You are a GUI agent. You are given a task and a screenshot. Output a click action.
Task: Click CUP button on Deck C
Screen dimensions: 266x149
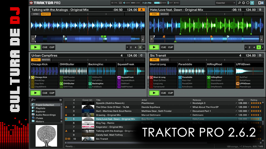(52, 93)
